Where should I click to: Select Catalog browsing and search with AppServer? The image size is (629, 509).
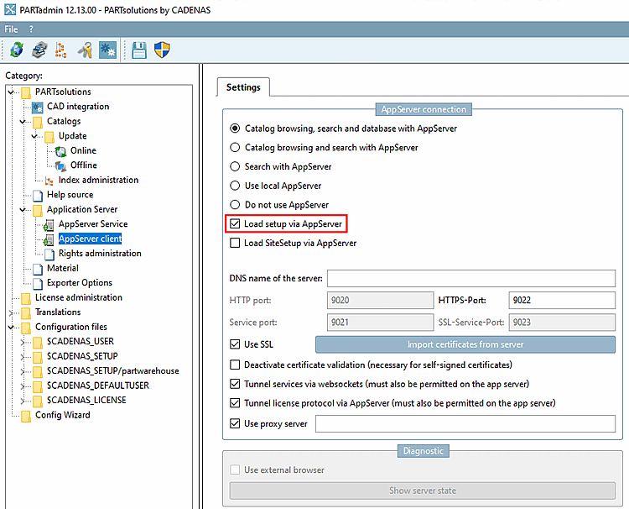point(235,148)
